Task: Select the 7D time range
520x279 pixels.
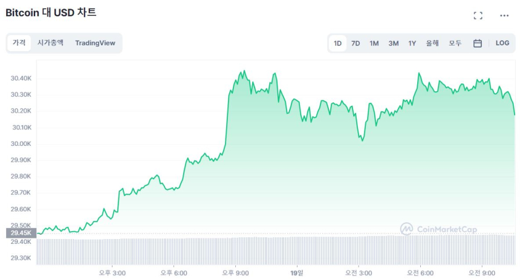Action: point(356,43)
